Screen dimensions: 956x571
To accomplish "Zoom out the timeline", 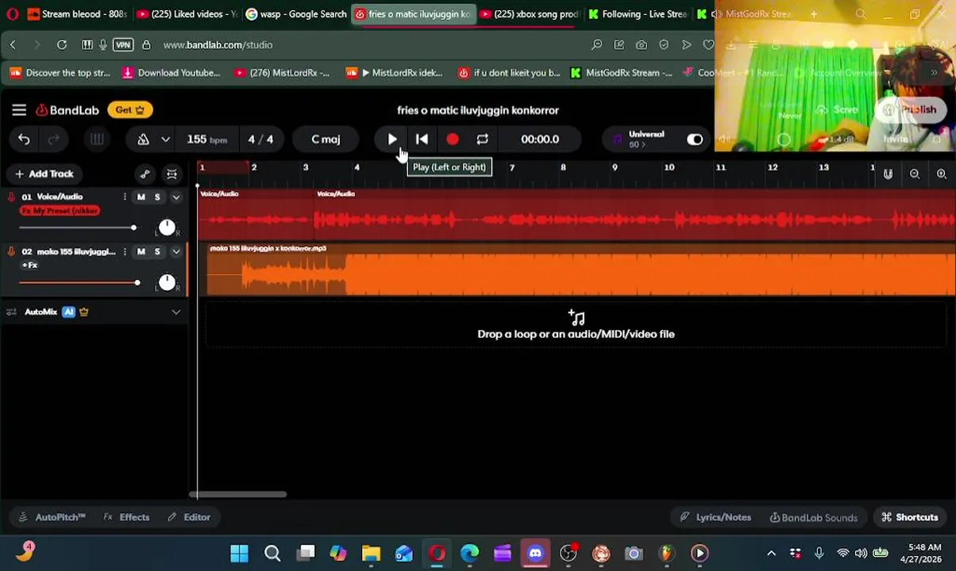I will 915,174.
